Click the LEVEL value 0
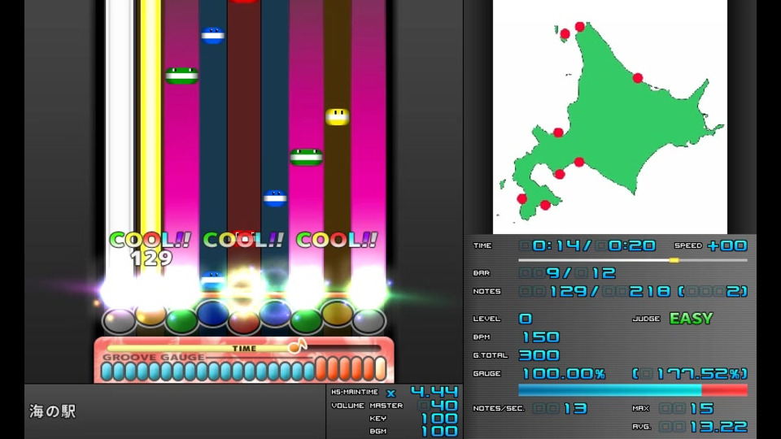781x439 pixels. (x=526, y=319)
